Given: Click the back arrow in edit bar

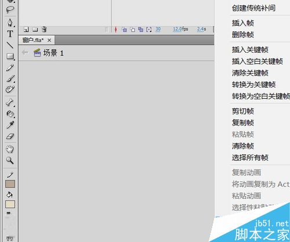Looking at the screenshot, I should point(25,52).
